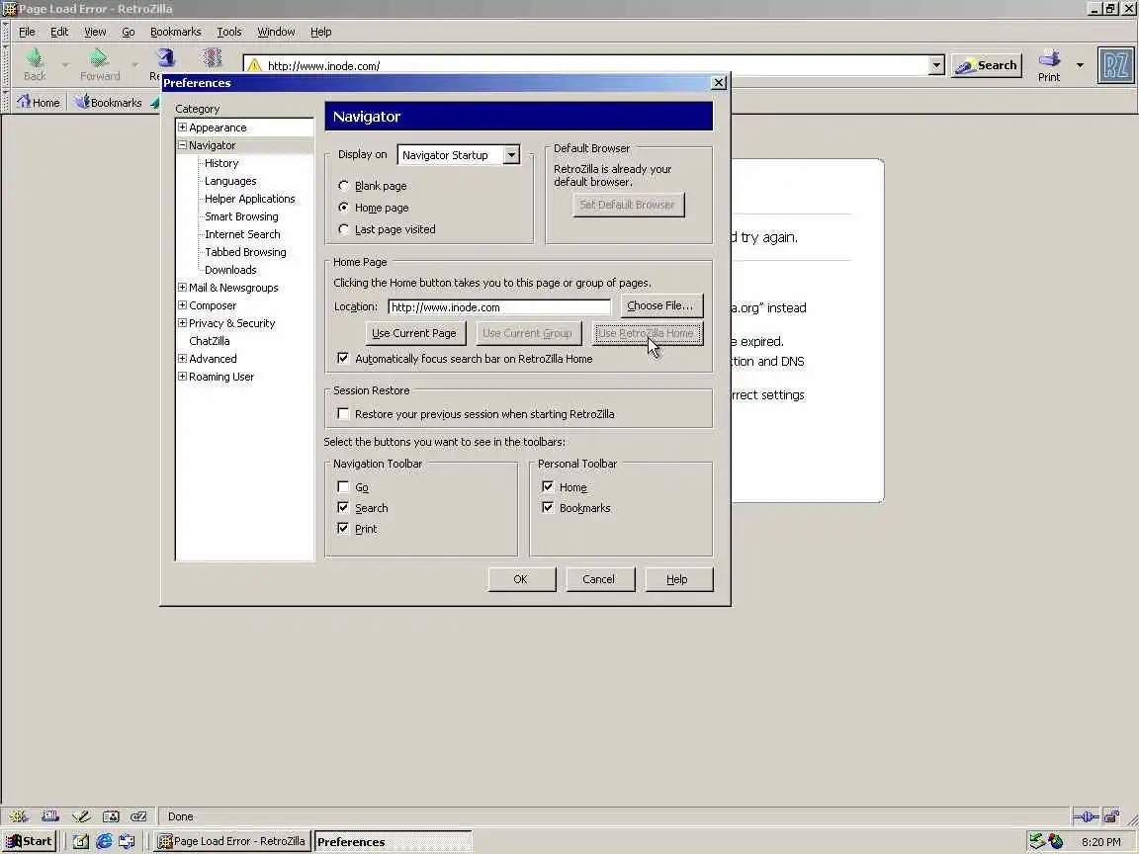
Task: Open the View menu
Action: [x=95, y=32]
